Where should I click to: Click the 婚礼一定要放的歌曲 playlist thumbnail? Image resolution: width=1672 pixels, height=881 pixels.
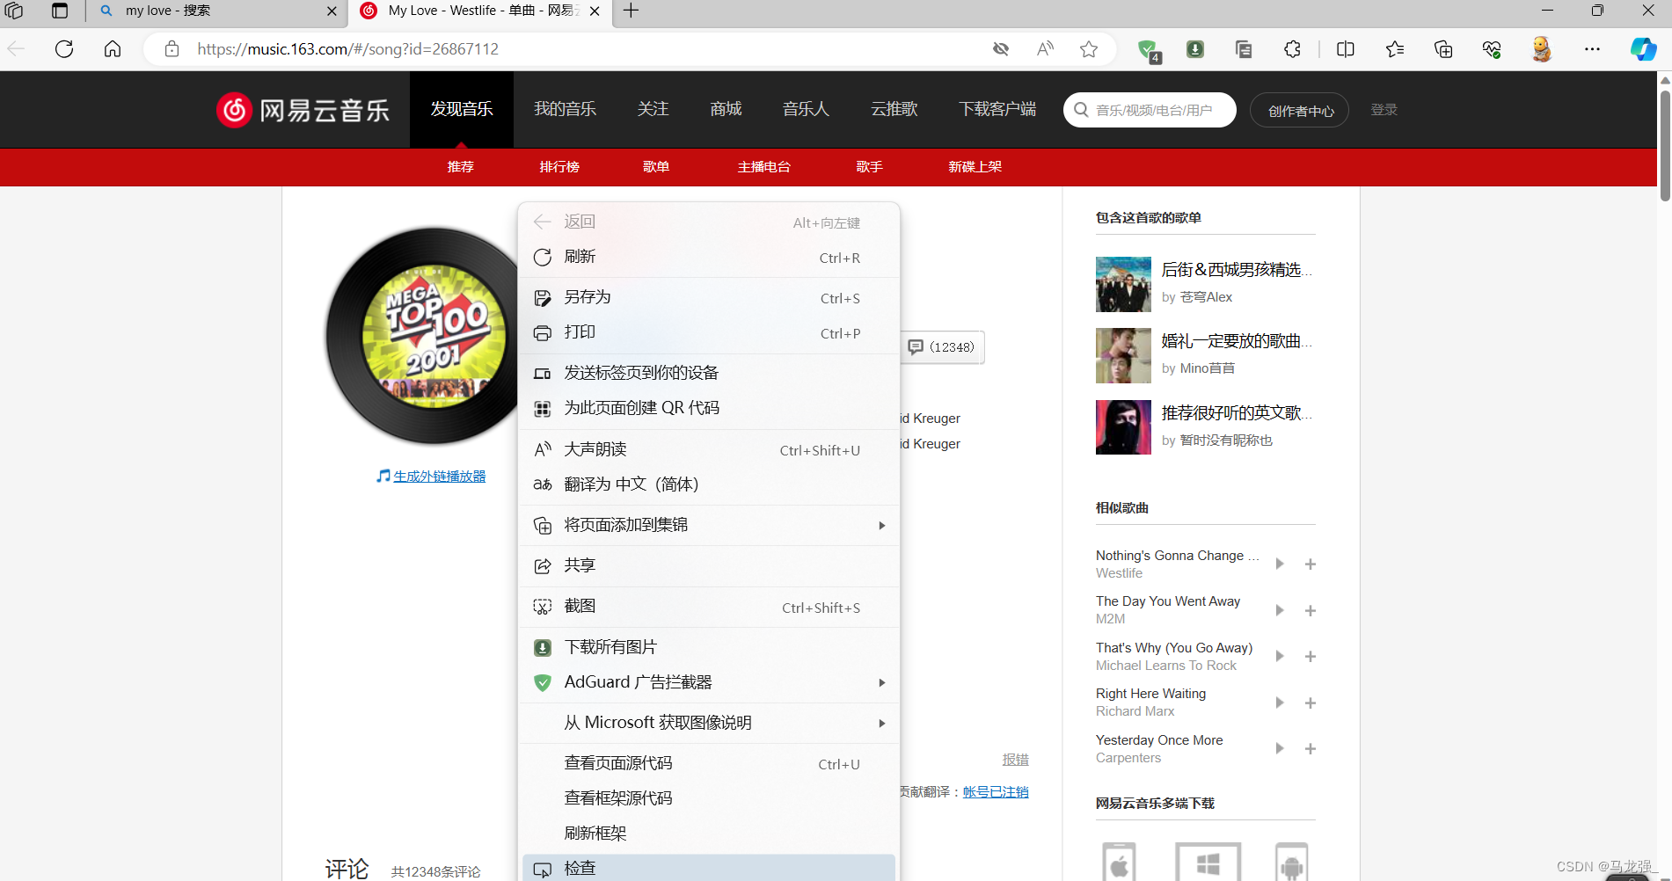tap(1123, 356)
